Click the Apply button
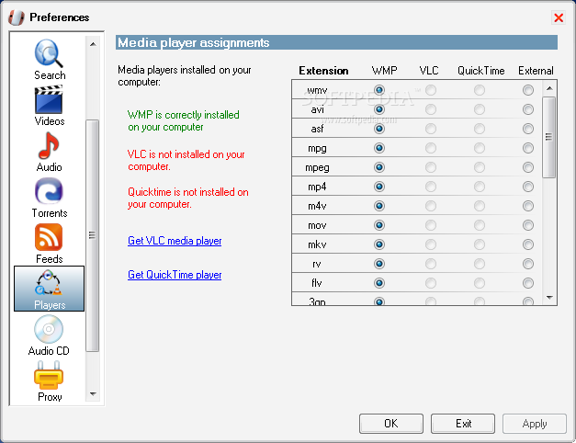This screenshot has height=443, width=576. [535, 424]
